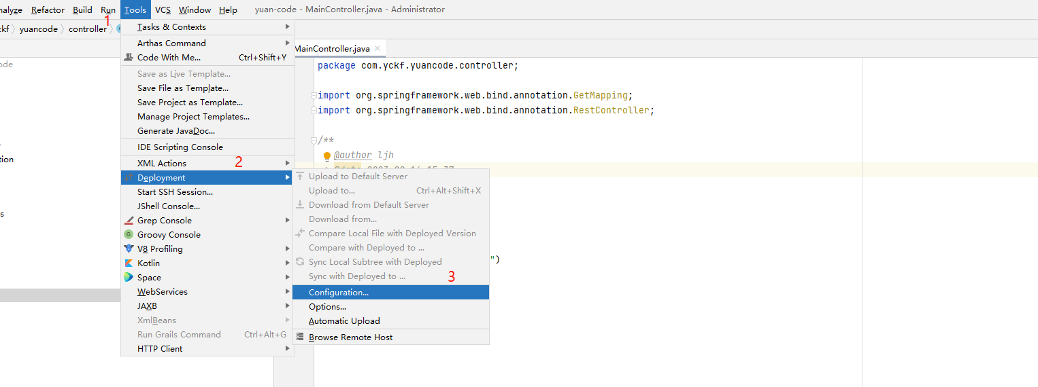Open the VCS menu

pyautogui.click(x=163, y=10)
